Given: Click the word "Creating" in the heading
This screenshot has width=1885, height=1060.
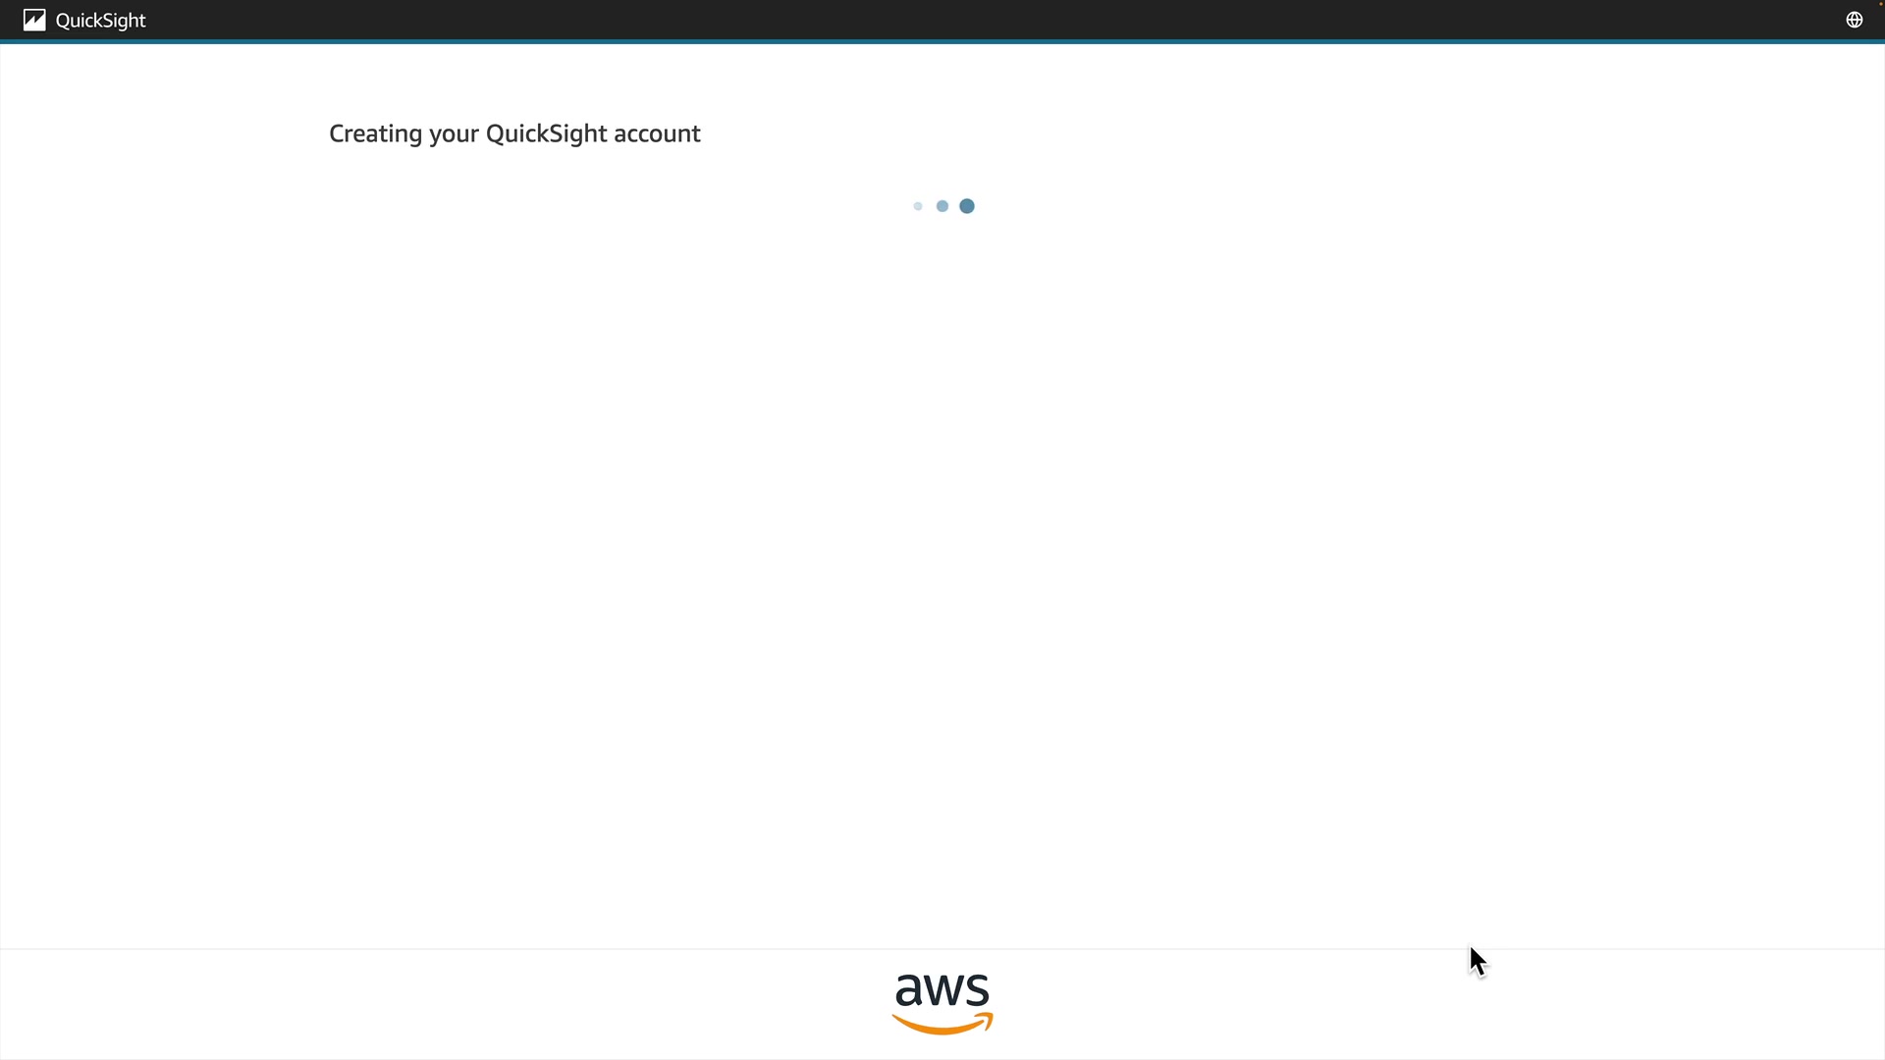Looking at the screenshot, I should coord(375,133).
